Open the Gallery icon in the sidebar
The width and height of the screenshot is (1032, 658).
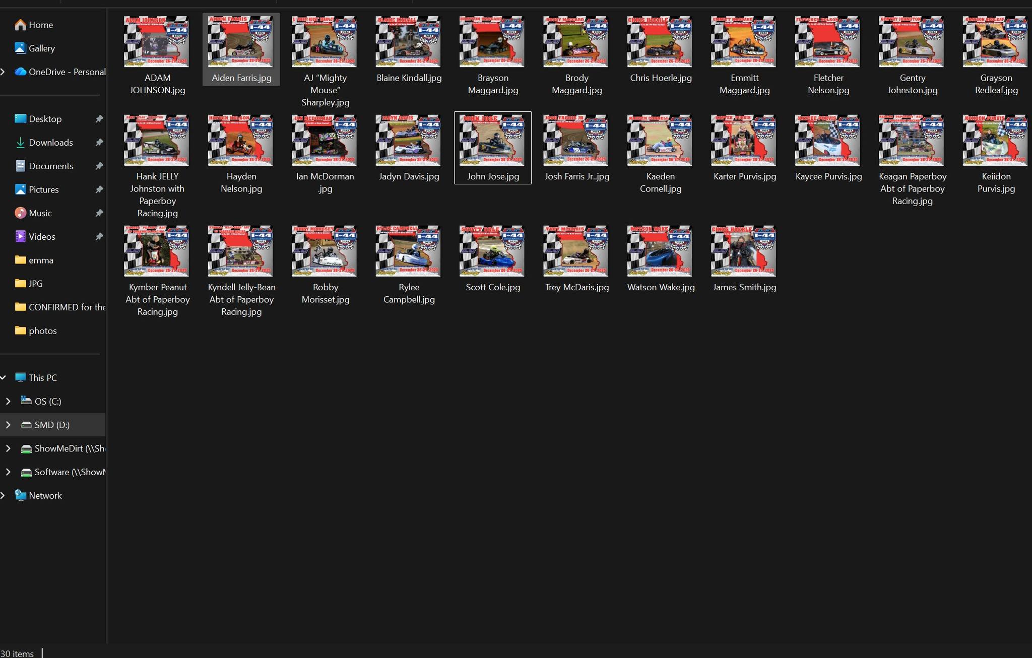[20, 48]
